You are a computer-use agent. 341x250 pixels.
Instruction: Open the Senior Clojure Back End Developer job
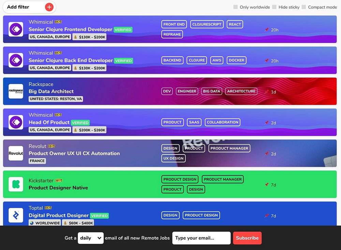click(71, 60)
